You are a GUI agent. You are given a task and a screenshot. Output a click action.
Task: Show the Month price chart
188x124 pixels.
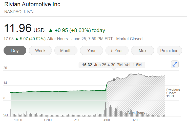click(x=66, y=51)
